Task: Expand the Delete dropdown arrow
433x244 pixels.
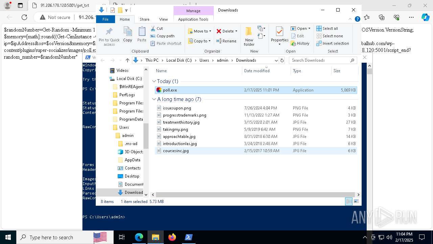Action: click(x=236, y=31)
